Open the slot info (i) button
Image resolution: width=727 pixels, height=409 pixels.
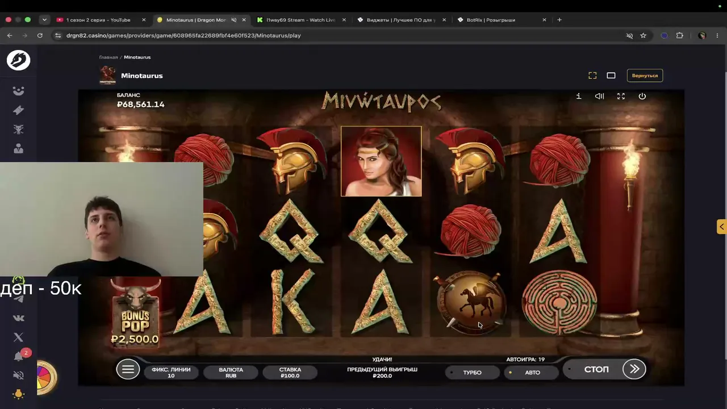[x=579, y=96]
